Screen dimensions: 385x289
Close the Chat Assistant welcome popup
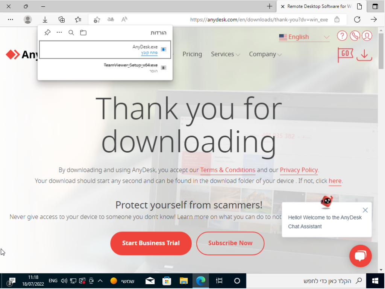[365, 210]
